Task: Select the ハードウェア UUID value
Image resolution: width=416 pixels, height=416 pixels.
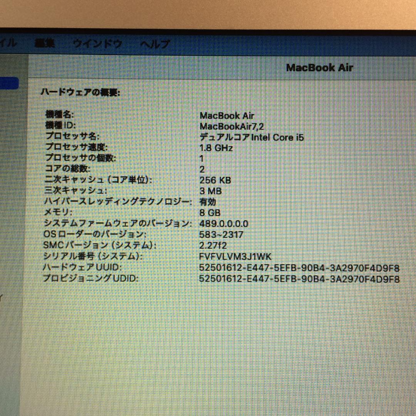Action: [300, 267]
